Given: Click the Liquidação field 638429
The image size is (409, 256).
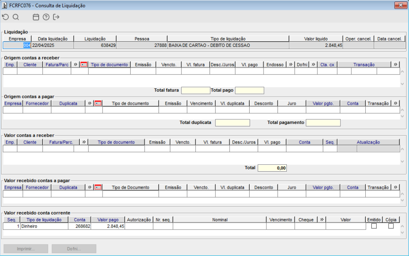Looking at the screenshot, I should (95, 45).
